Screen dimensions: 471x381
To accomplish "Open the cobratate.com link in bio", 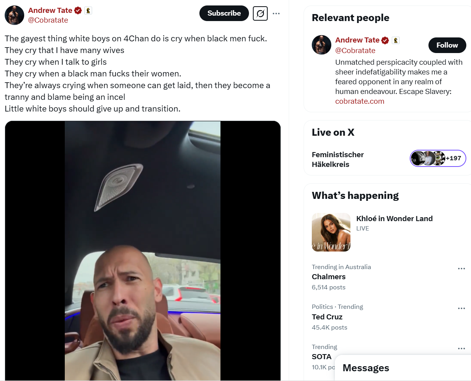I will click(x=360, y=101).
